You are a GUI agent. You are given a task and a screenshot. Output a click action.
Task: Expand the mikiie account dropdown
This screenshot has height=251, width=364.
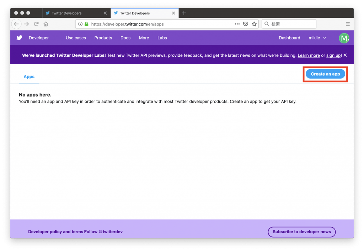click(317, 38)
